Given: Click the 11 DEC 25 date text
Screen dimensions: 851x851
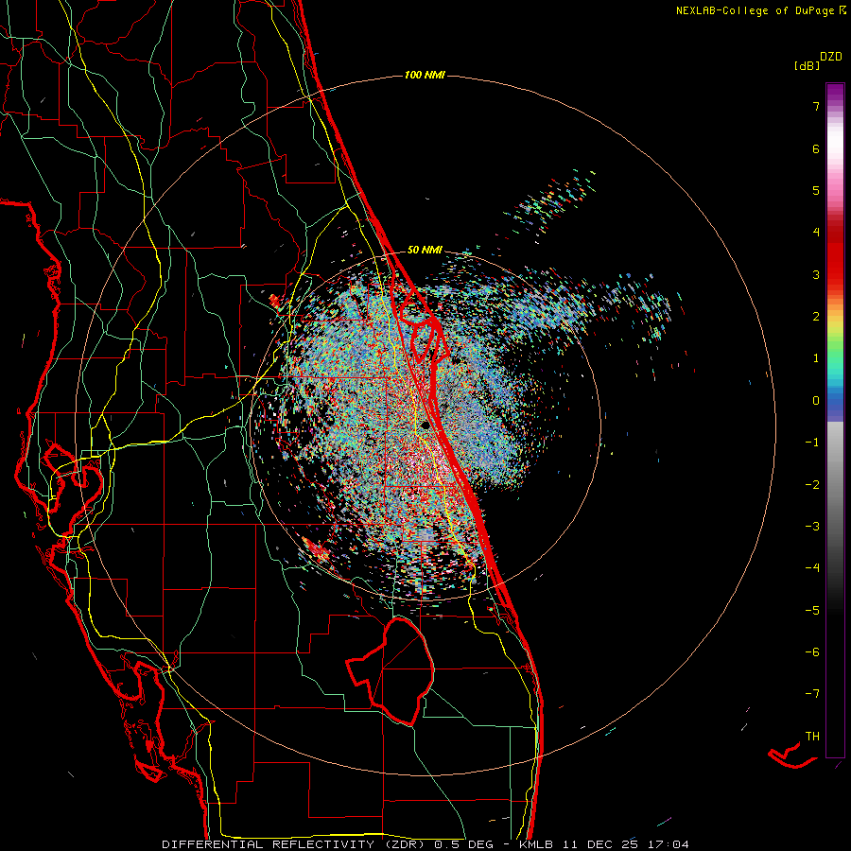Looking at the screenshot, I should pyautogui.click(x=599, y=844).
